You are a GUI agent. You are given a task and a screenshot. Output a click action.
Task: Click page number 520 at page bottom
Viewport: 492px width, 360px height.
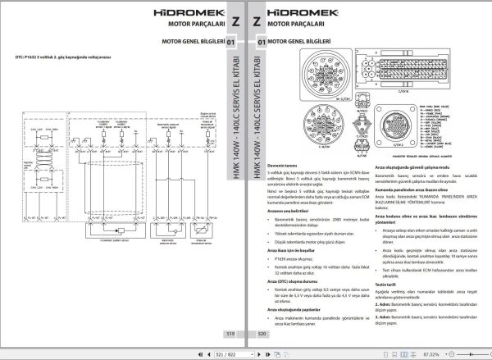coord(262,334)
